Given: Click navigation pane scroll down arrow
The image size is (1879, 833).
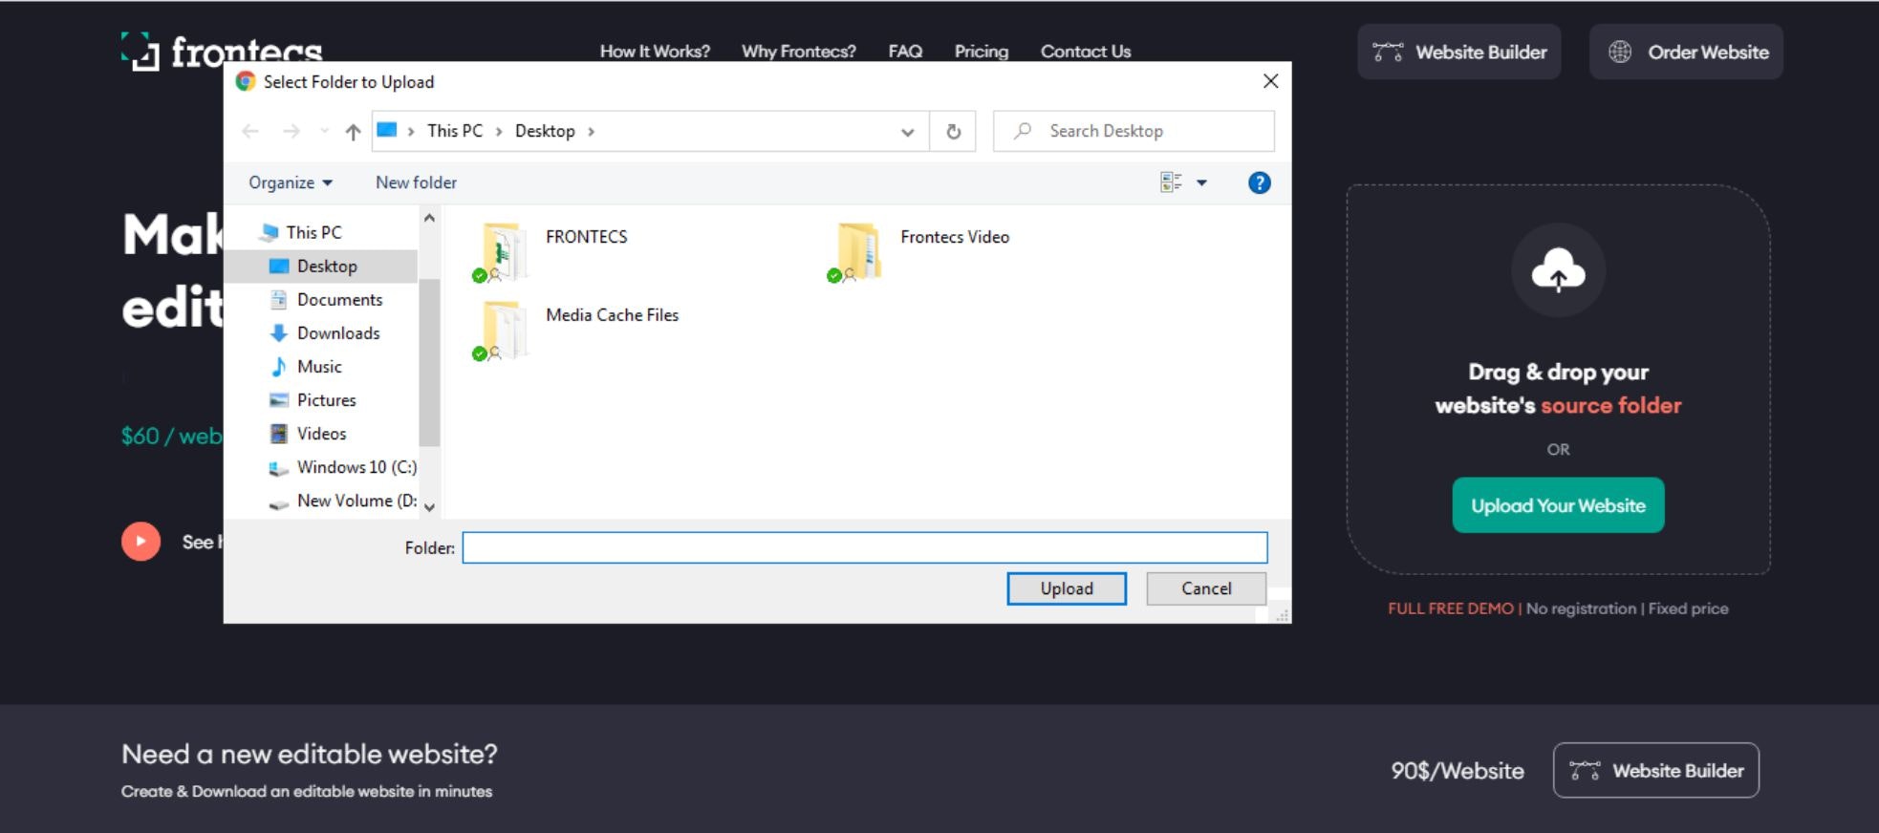Looking at the screenshot, I should 429,507.
